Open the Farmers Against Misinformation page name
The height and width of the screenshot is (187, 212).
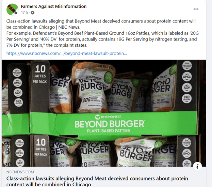tap(53, 6)
